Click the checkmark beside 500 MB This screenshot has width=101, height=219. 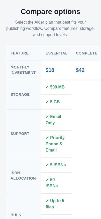pos(47,87)
